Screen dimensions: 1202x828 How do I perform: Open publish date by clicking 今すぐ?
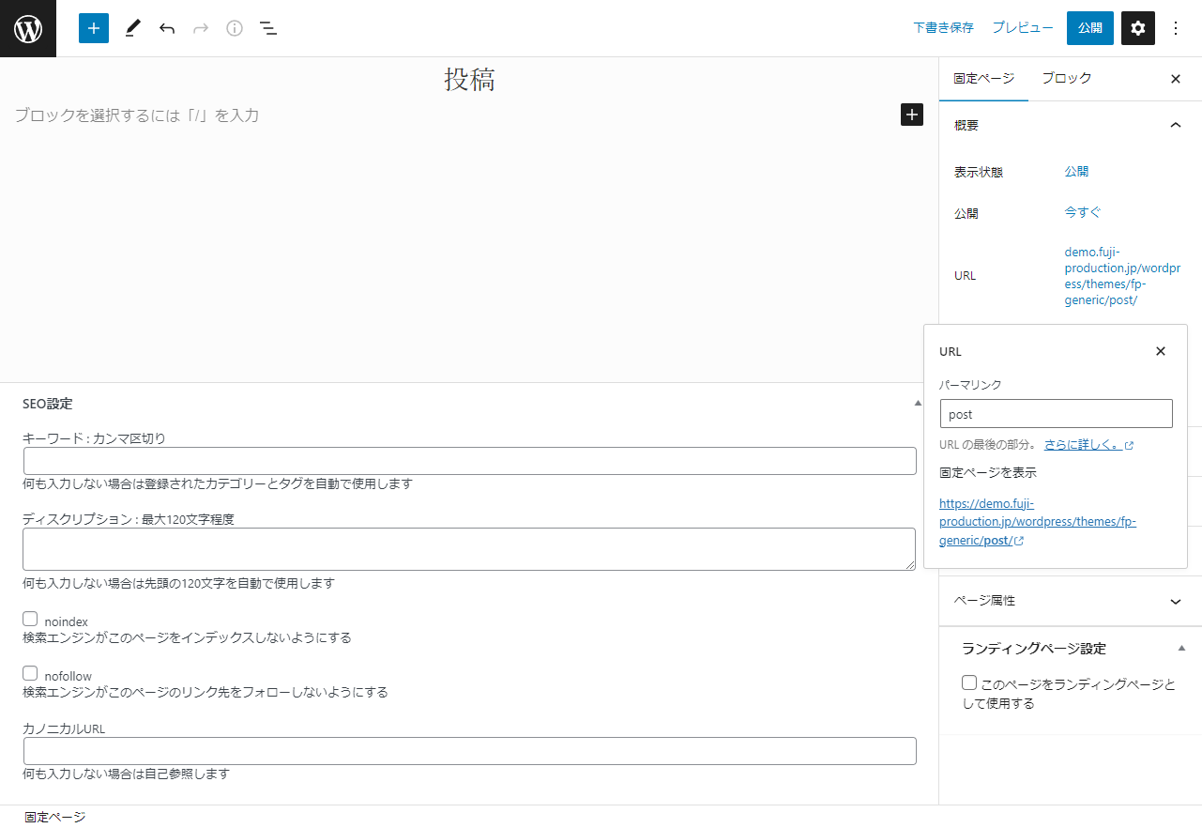(x=1083, y=213)
